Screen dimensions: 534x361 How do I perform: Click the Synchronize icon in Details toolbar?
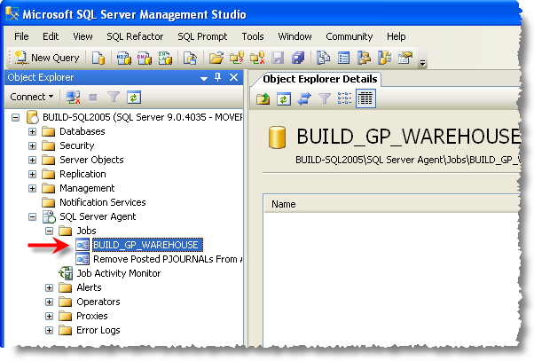click(x=303, y=98)
